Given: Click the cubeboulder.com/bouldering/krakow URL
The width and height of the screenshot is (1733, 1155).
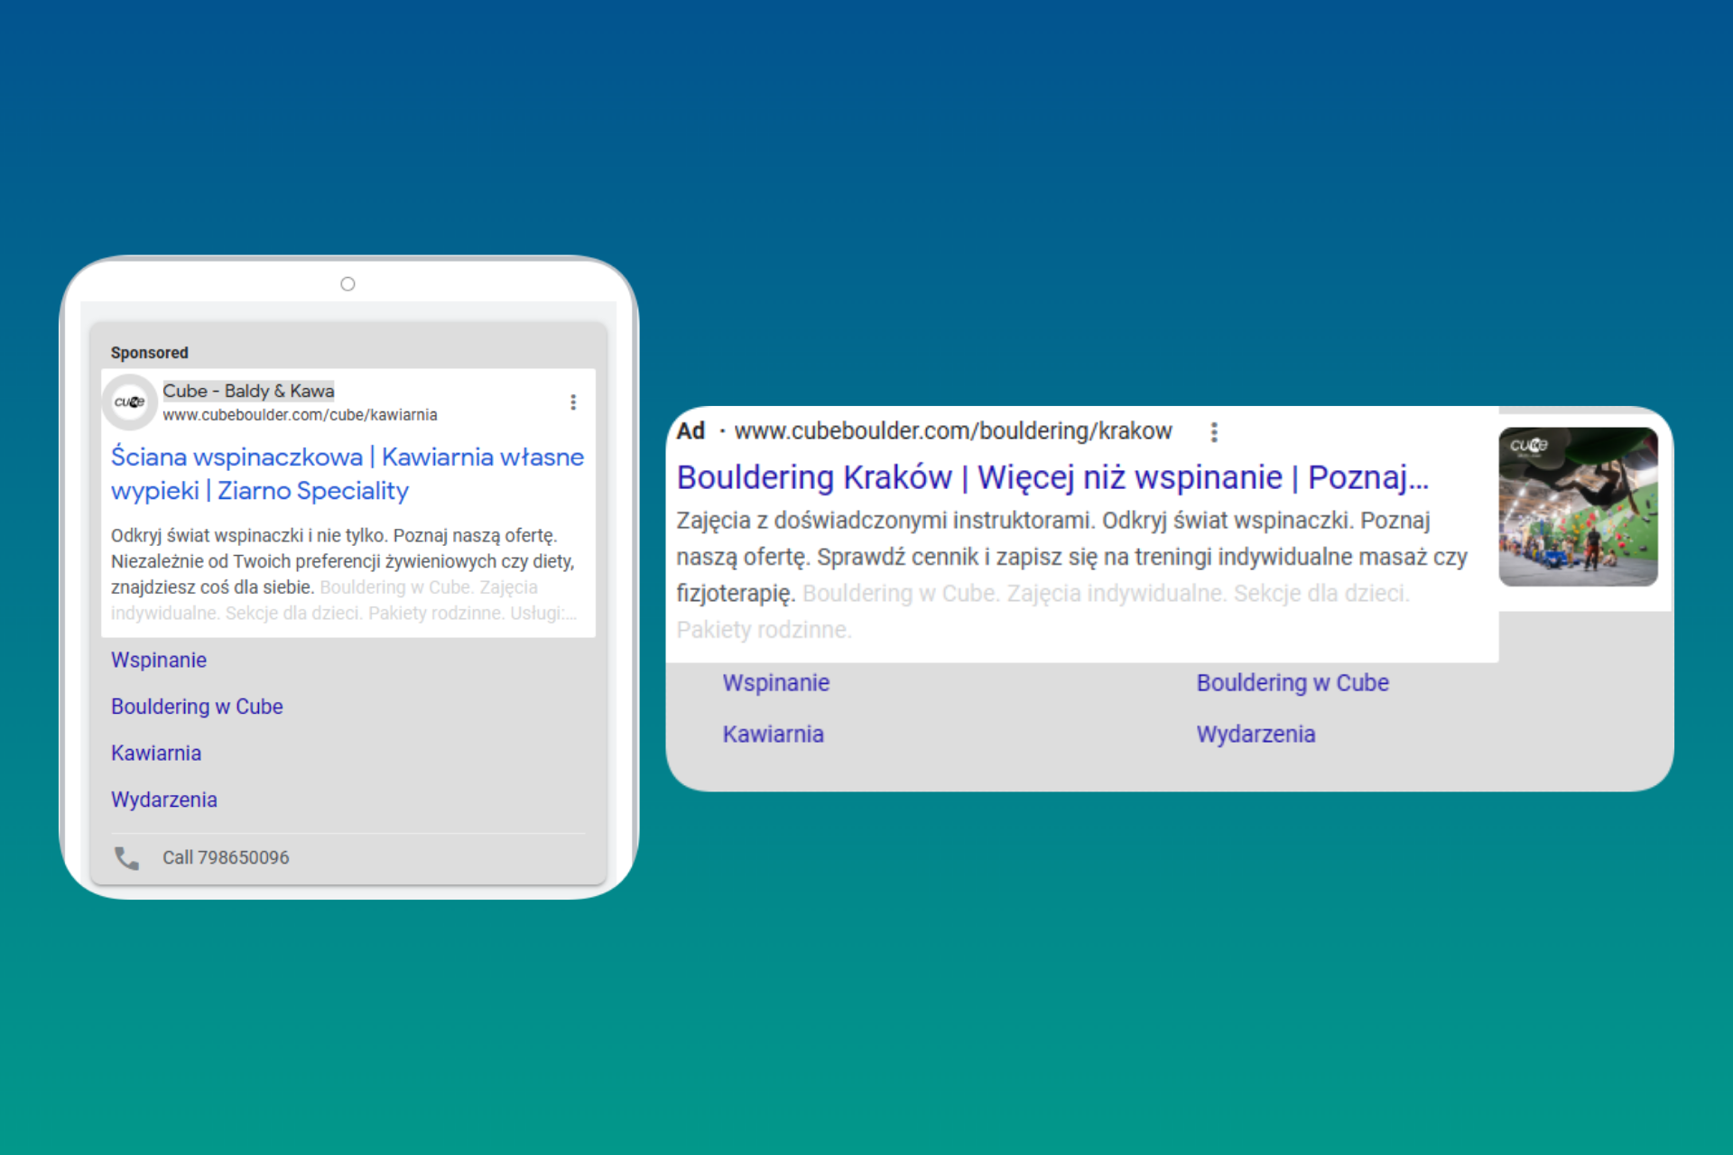Looking at the screenshot, I should [x=952, y=431].
